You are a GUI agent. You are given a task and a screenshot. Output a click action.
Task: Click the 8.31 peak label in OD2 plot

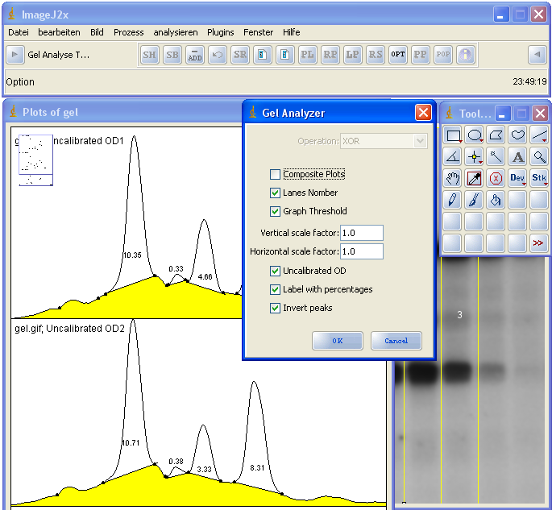click(x=257, y=468)
